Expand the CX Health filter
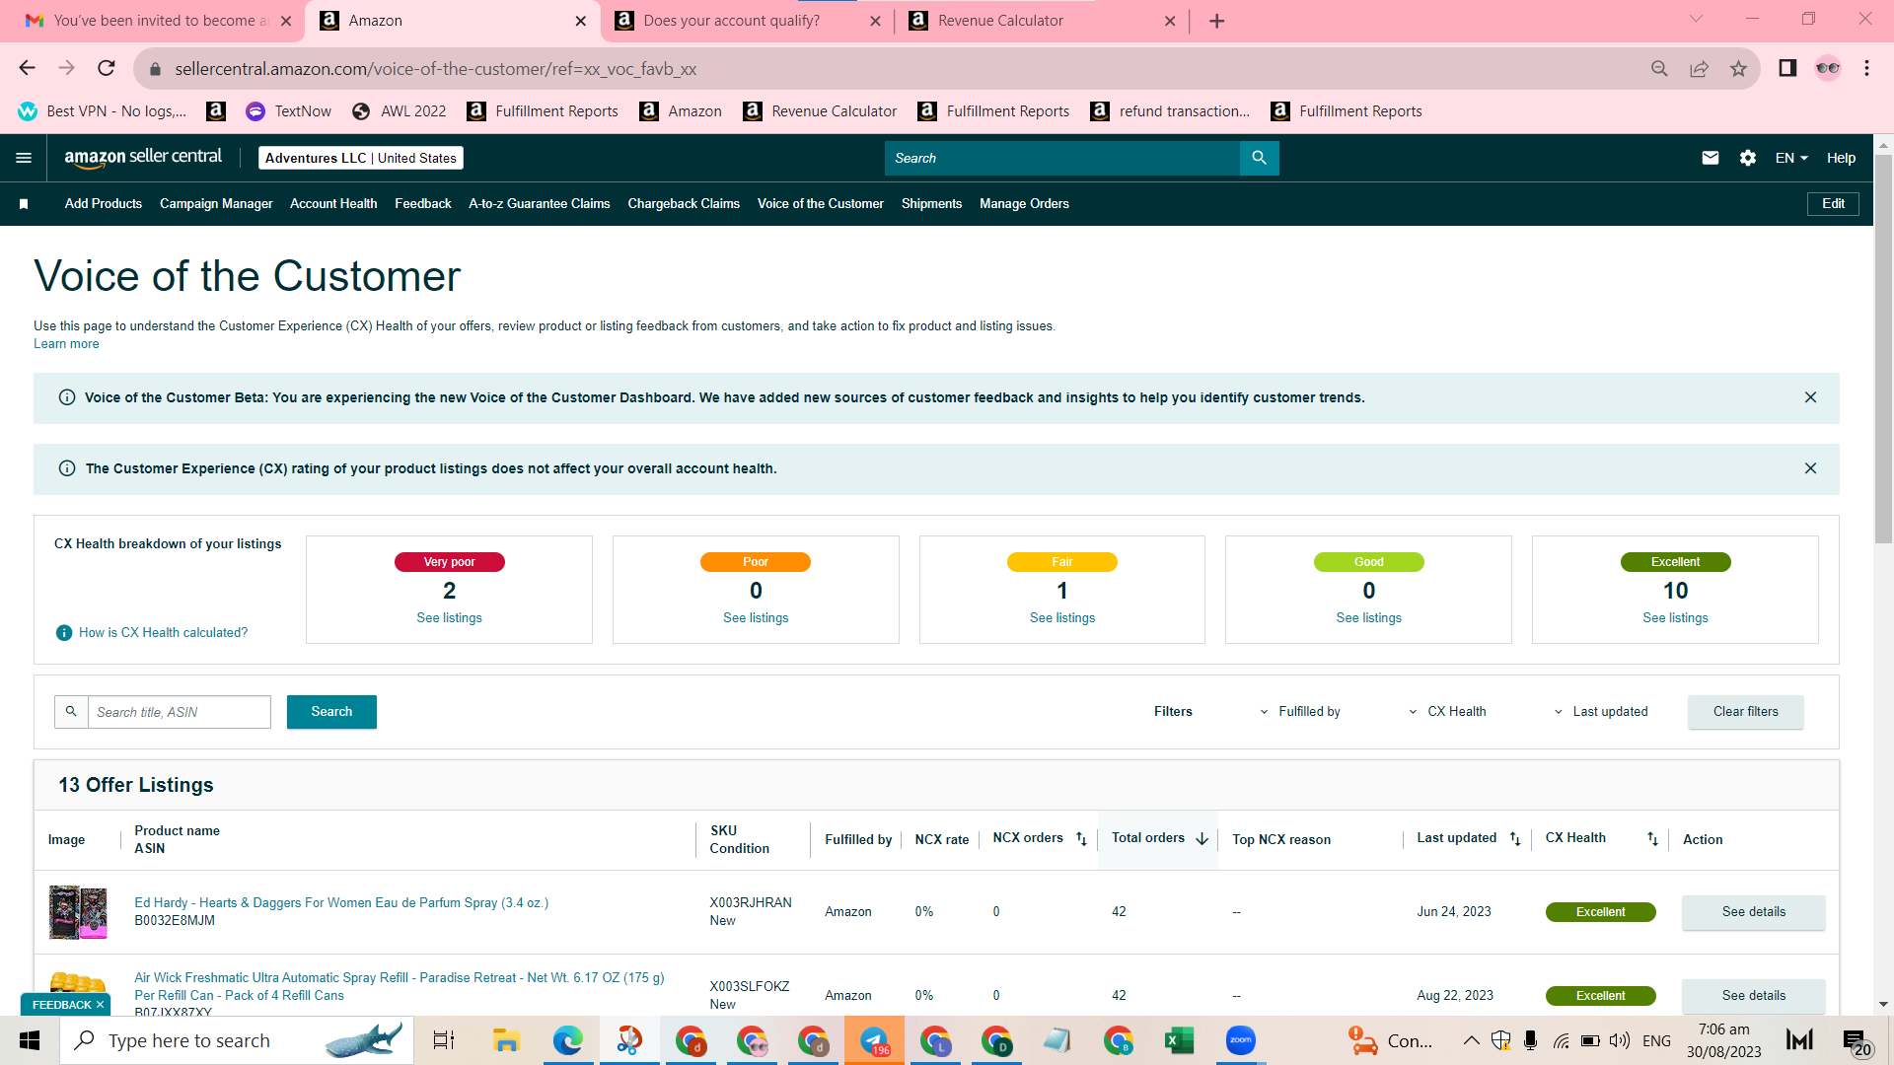 click(x=1446, y=712)
